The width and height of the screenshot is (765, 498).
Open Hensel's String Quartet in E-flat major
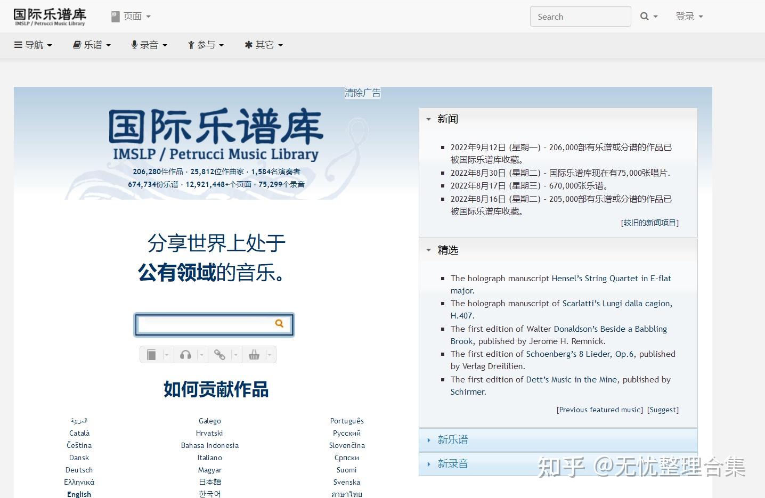561,284
